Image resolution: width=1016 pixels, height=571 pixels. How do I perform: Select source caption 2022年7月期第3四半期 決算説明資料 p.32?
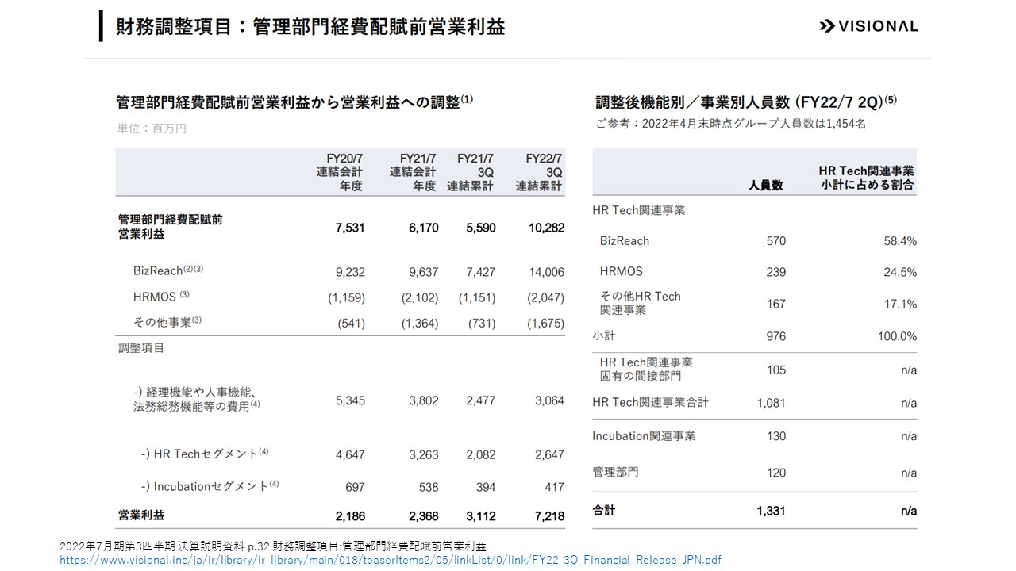(273, 546)
